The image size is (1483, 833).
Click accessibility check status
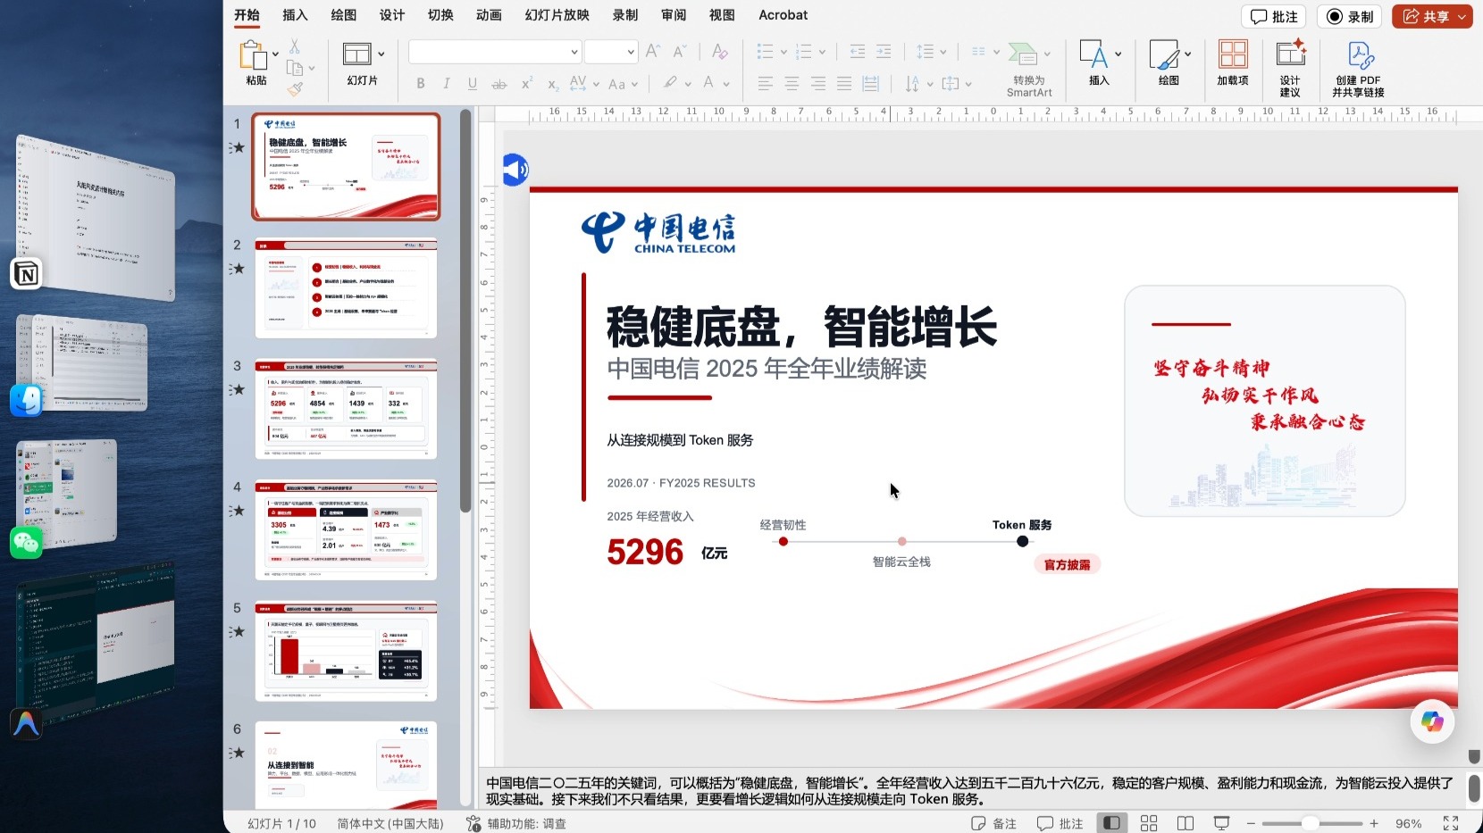(516, 823)
